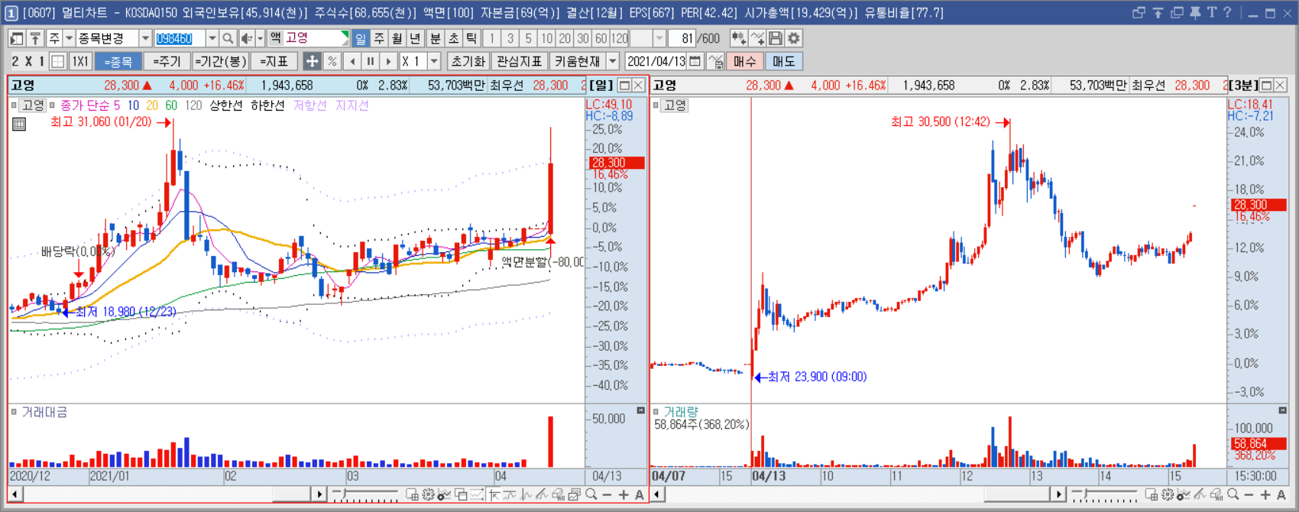Select the 분 (minute) period button
The height and width of the screenshot is (512, 1299).
435,38
